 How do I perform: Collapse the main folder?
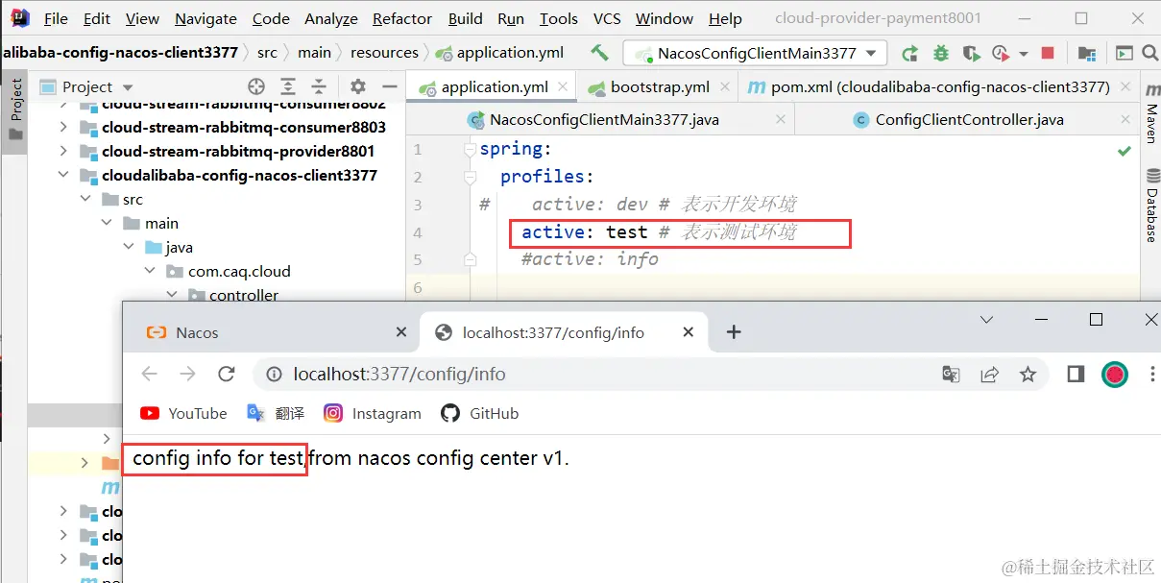coord(107,223)
